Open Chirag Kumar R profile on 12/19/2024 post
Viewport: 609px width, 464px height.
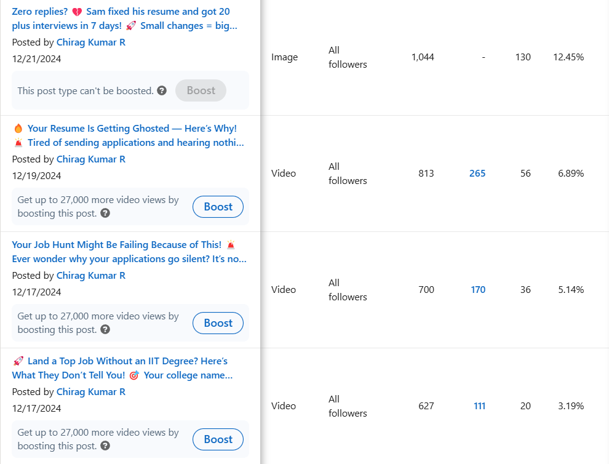point(91,159)
